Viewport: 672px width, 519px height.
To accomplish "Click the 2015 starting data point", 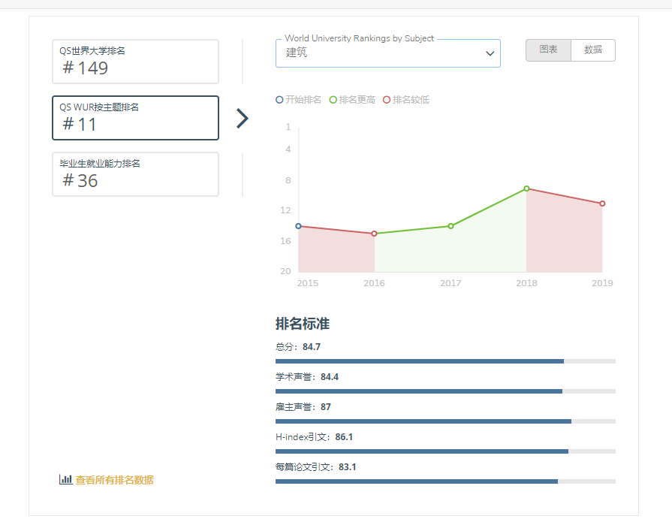I will pos(299,226).
